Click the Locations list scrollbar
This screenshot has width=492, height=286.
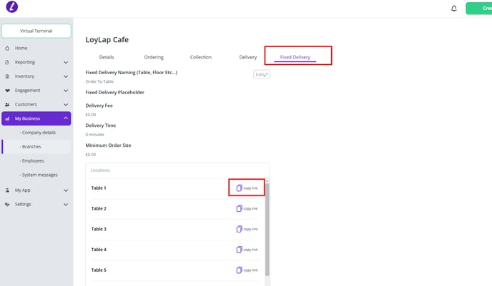click(267, 228)
